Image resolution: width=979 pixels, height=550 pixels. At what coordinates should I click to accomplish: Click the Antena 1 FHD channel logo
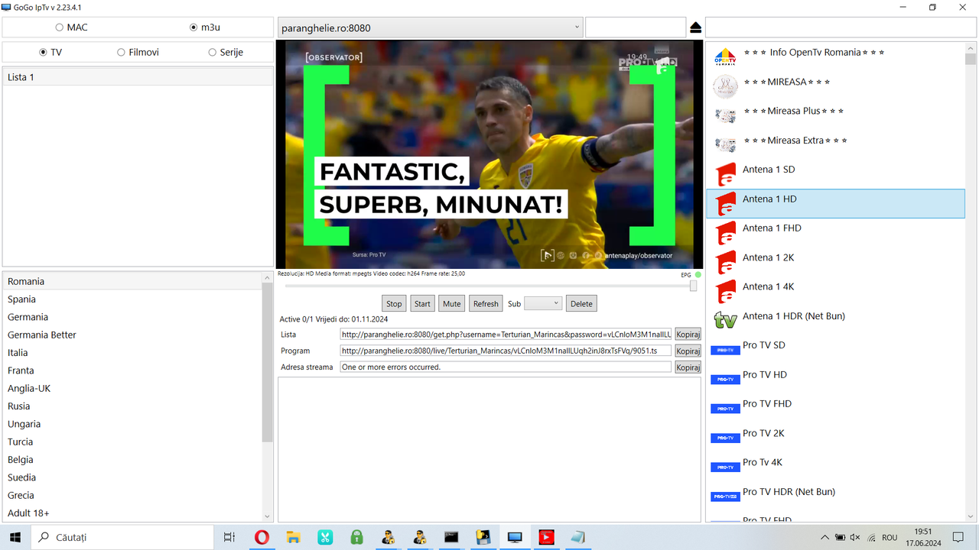[x=724, y=233]
